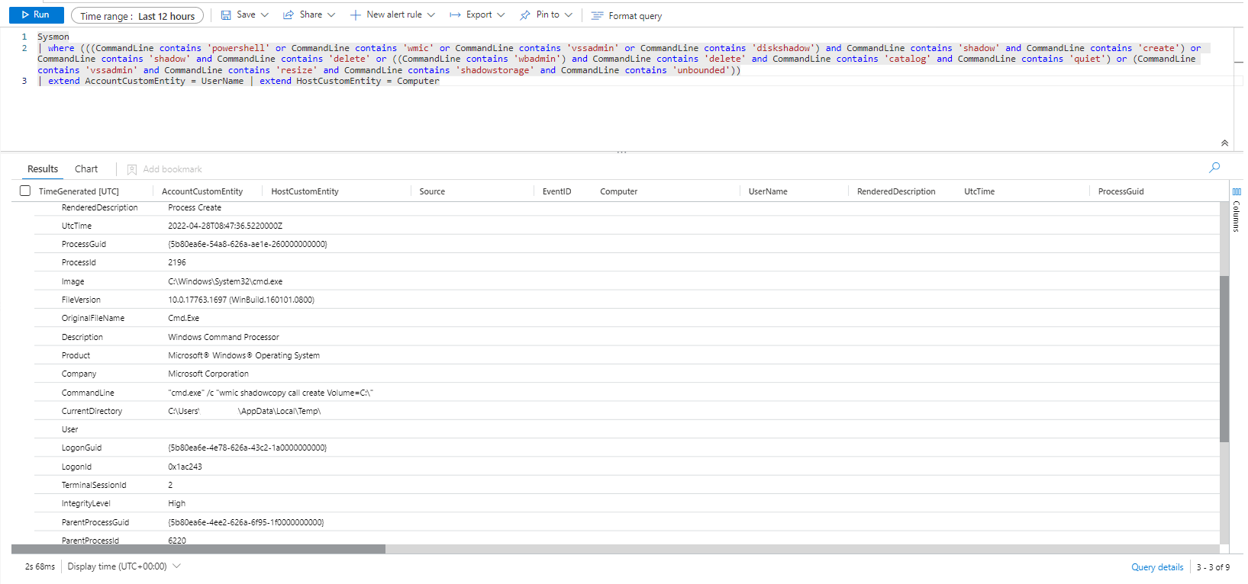The height and width of the screenshot is (584, 1248).
Task: Open search in results magnifier icon
Action: tap(1214, 168)
